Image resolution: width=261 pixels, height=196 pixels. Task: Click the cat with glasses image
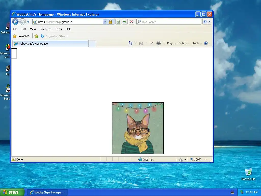point(138,128)
